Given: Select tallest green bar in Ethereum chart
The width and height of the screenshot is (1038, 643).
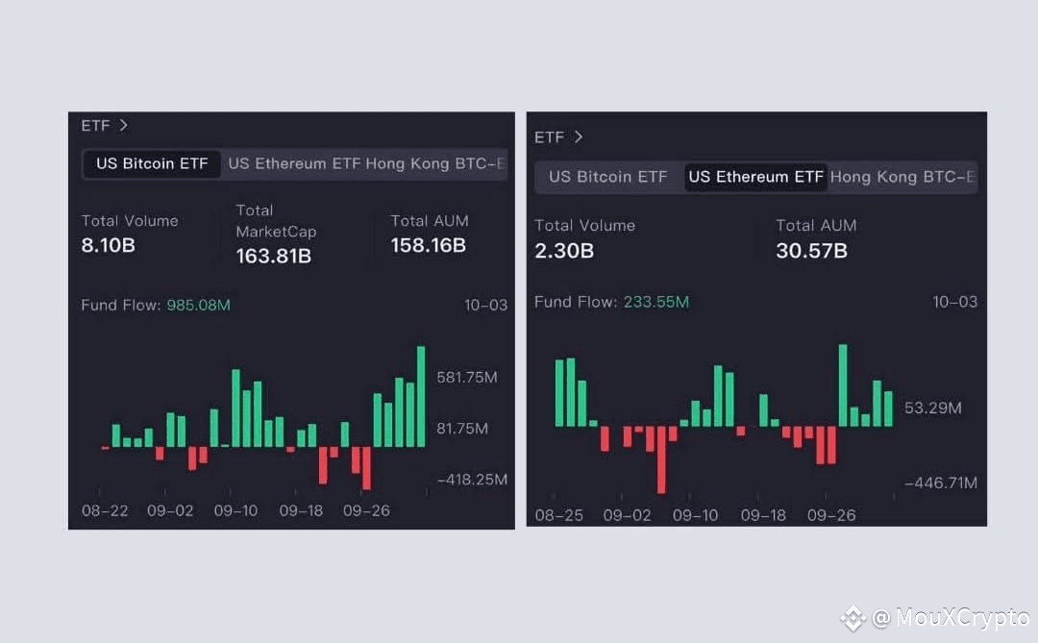Looking at the screenshot, I should 843,385.
